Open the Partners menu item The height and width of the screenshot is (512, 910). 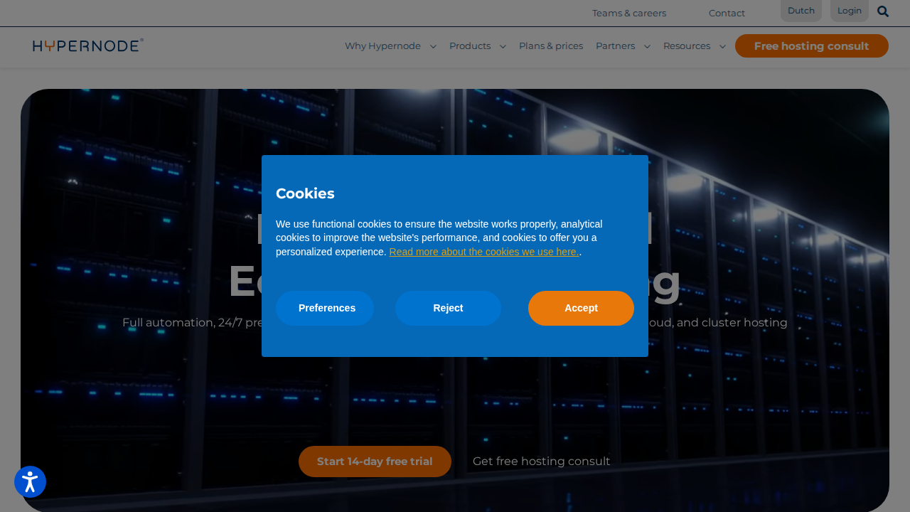pos(616,46)
